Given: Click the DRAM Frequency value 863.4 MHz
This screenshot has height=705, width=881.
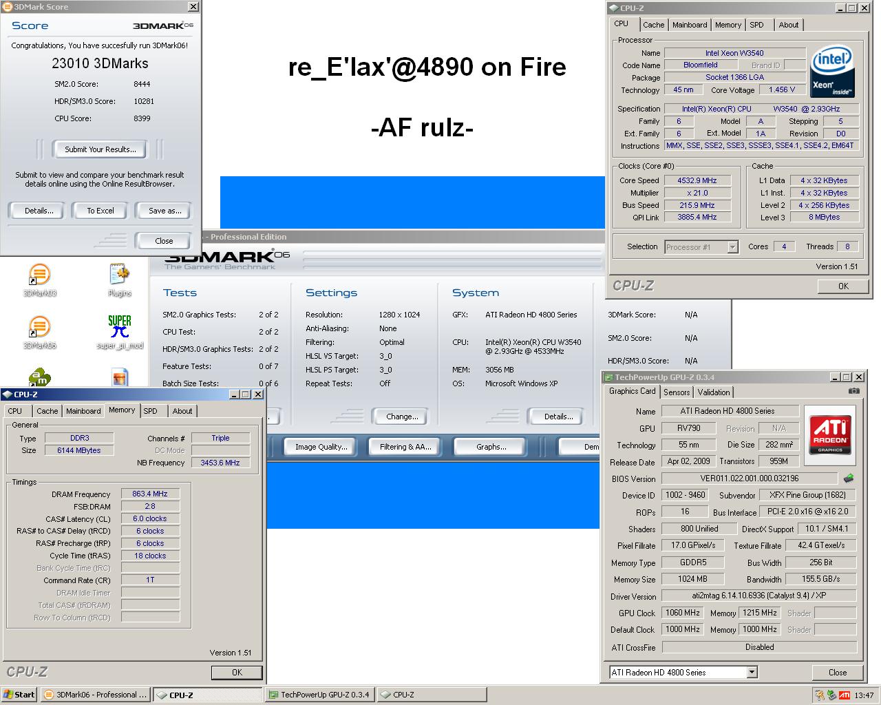Looking at the screenshot, I should 150,494.
